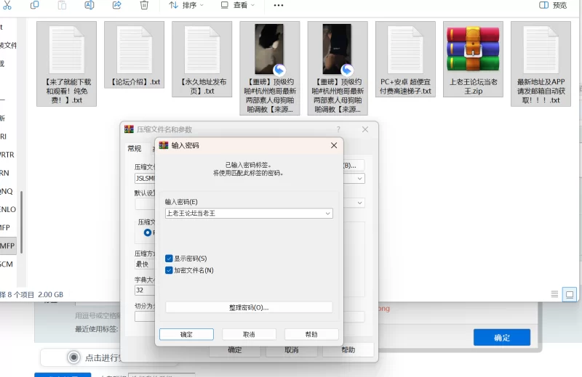Click the 输入密码(E) text field

(x=244, y=214)
